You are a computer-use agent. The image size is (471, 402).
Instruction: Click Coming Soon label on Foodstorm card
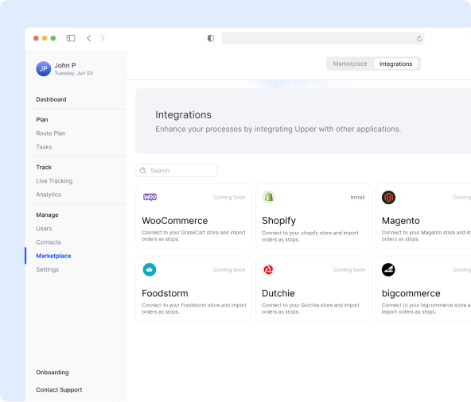click(229, 269)
